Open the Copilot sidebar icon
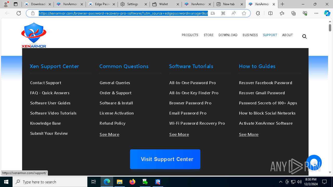This screenshot has height=187, width=333. click(327, 13)
